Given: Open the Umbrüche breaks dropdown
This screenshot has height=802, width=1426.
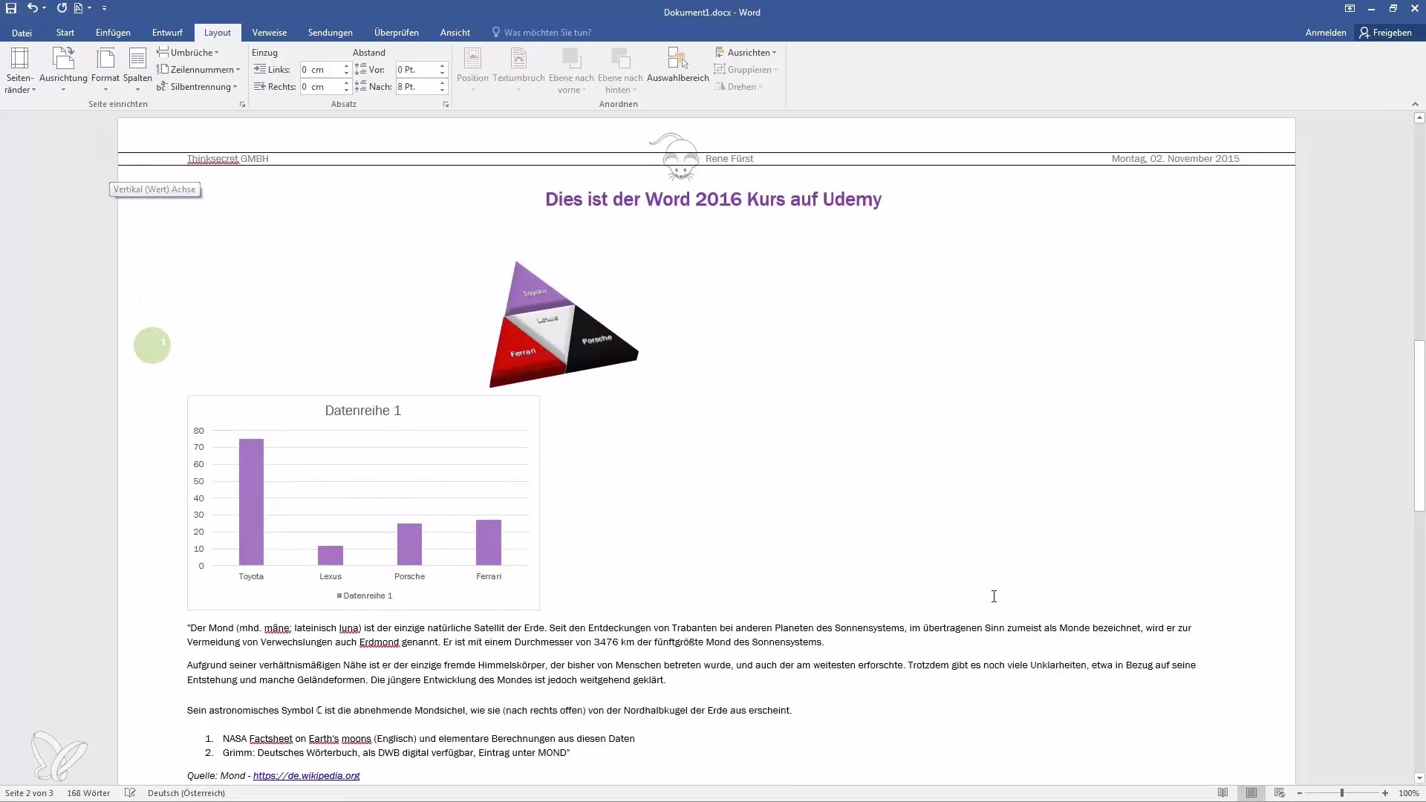Looking at the screenshot, I should [188, 53].
